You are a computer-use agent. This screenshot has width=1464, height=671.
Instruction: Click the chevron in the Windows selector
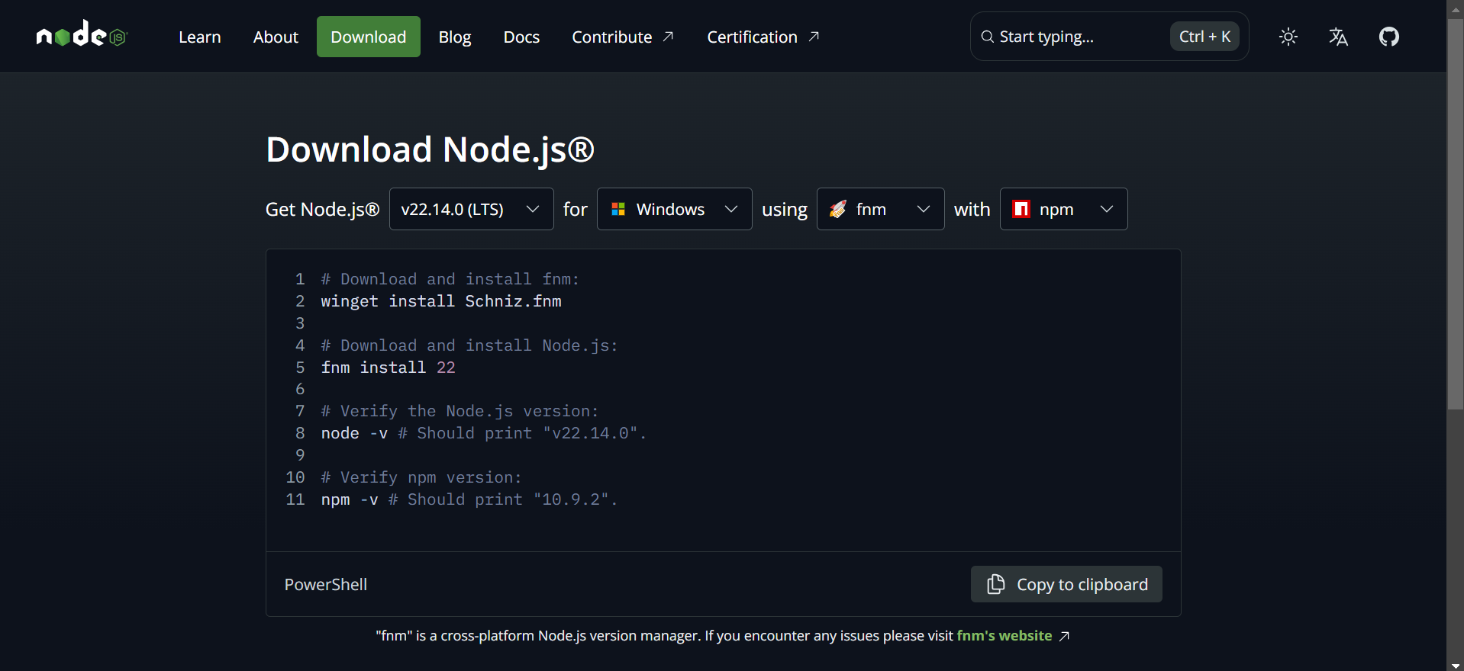coord(731,209)
